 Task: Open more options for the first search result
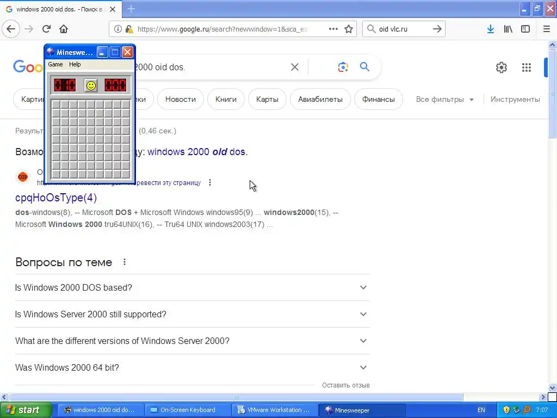click(210, 182)
